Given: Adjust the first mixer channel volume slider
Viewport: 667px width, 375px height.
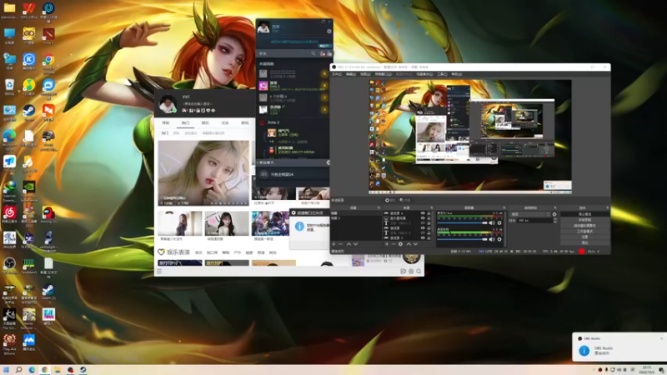Looking at the screenshot, I should [463, 222].
